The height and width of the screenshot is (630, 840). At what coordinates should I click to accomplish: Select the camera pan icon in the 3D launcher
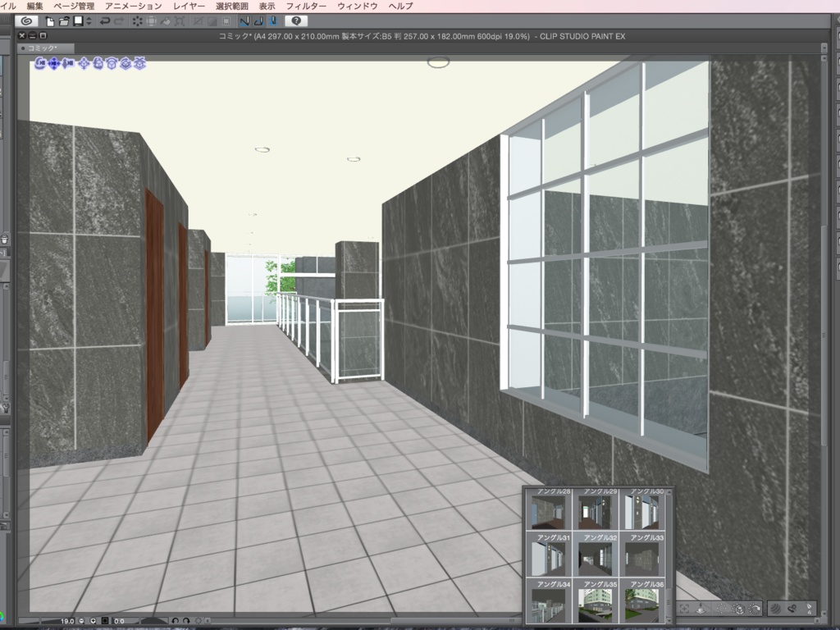point(54,66)
